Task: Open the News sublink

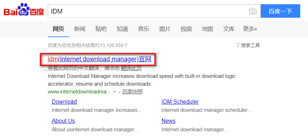Action: pos(168,121)
